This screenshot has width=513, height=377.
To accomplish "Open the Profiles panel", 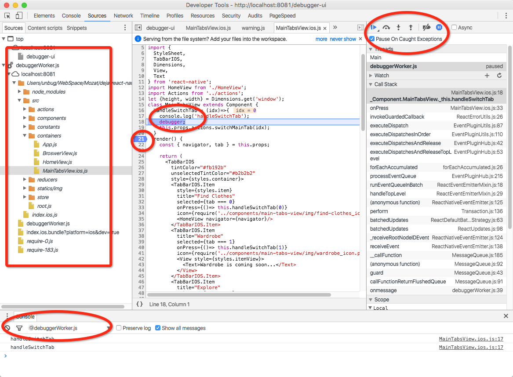I will click(x=175, y=15).
